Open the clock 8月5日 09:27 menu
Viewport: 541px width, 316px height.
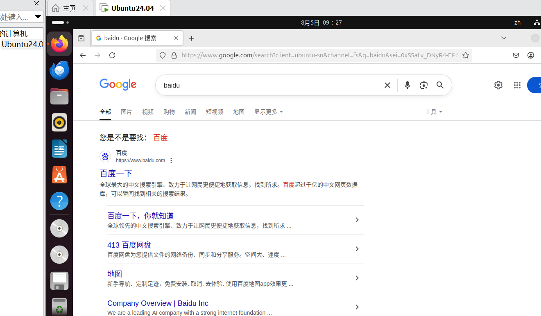[321, 23]
